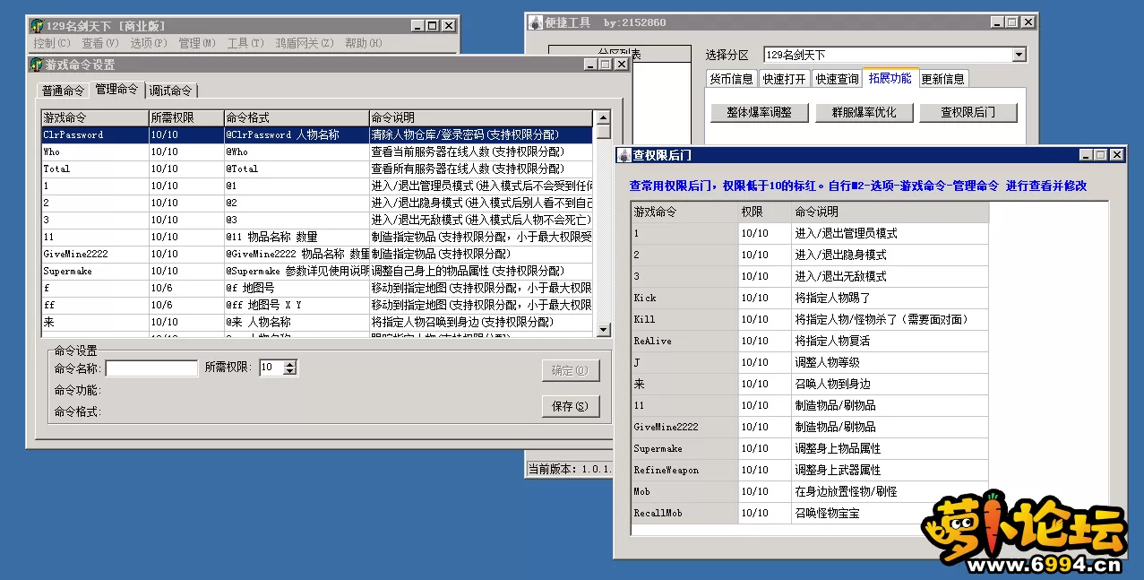Image resolution: width=1144 pixels, height=580 pixels.
Task: Switch to the 管理命令 tab
Action: [x=116, y=89]
